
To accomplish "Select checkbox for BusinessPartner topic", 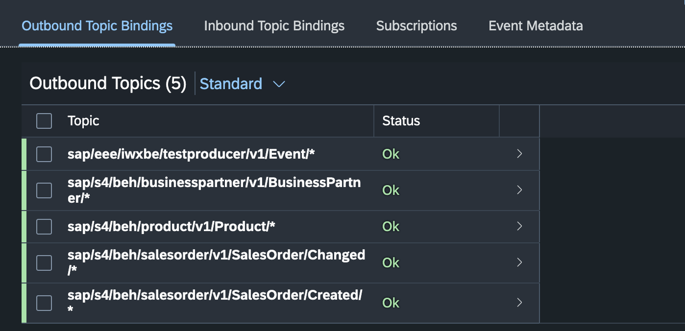I will [44, 190].
